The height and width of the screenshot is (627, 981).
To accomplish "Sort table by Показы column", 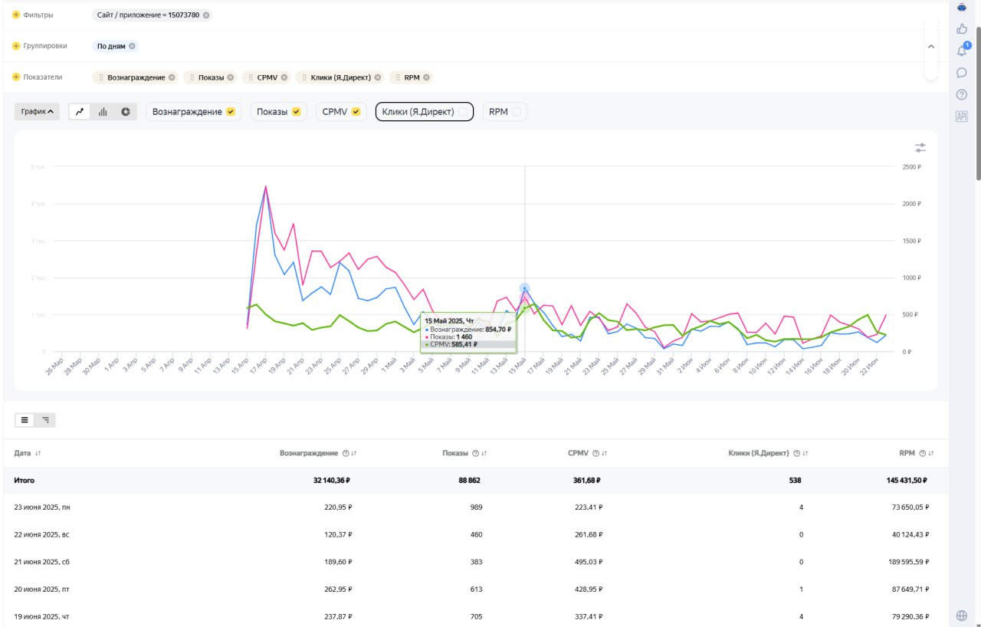I will (485, 454).
